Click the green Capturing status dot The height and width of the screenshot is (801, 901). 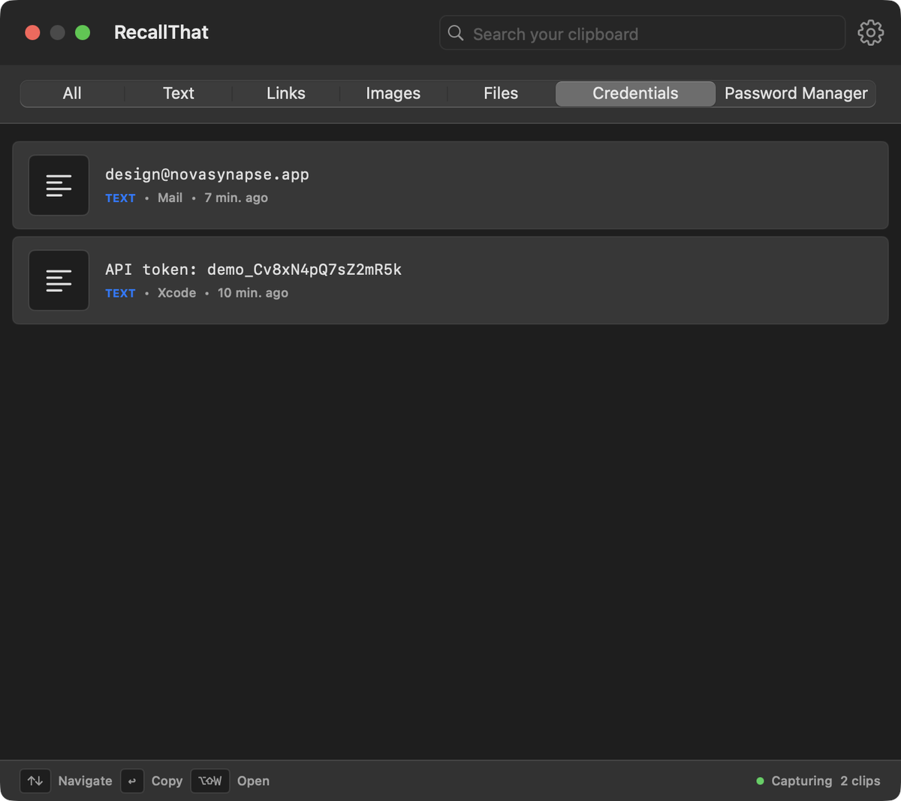click(x=760, y=781)
